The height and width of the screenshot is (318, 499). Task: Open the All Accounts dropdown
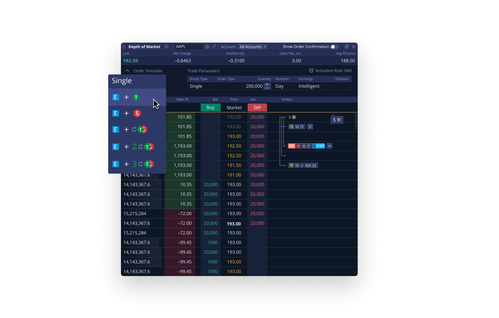click(253, 47)
